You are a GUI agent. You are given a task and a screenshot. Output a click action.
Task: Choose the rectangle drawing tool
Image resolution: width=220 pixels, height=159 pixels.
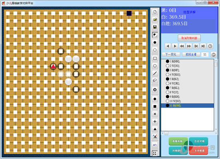[155, 58]
